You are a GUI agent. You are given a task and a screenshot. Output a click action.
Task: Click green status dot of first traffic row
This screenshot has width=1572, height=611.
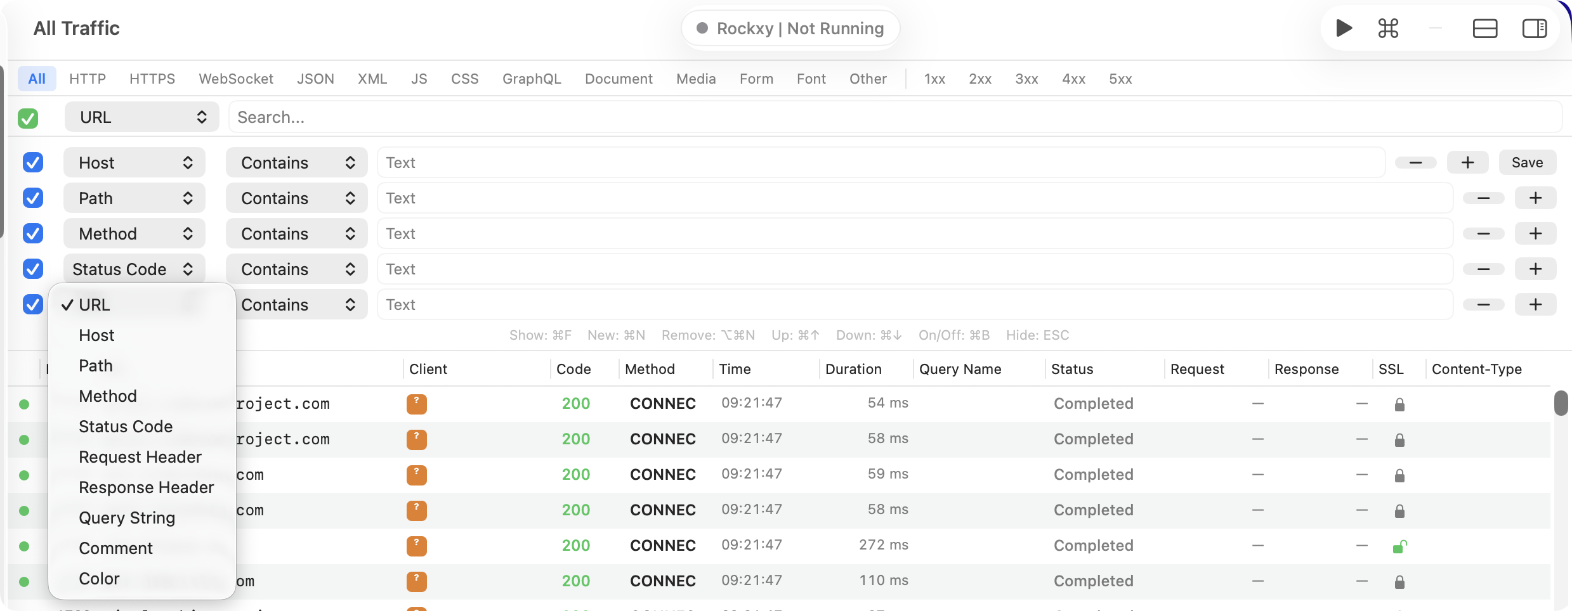[x=24, y=404]
